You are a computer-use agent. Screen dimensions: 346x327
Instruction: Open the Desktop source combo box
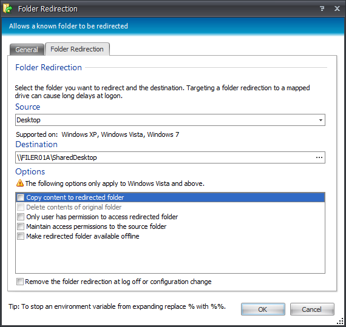(x=170, y=120)
